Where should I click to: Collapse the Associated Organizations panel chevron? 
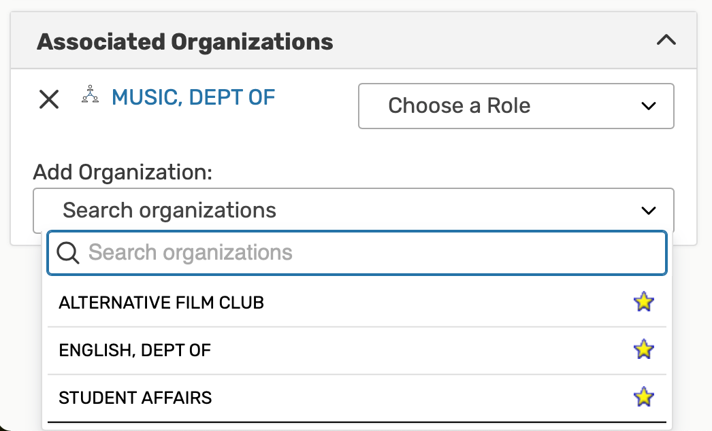(x=666, y=40)
